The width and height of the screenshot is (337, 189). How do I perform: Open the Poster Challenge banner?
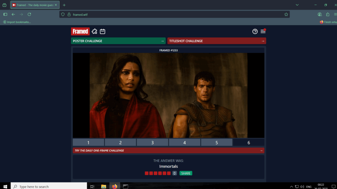(118, 41)
